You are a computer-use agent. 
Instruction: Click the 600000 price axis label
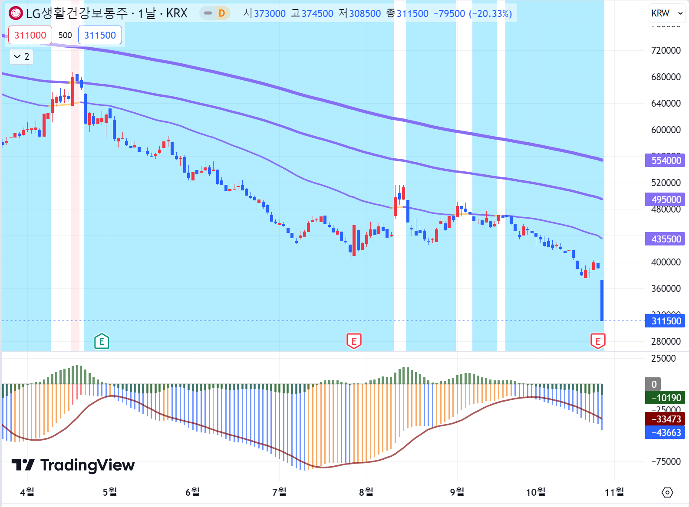666,130
